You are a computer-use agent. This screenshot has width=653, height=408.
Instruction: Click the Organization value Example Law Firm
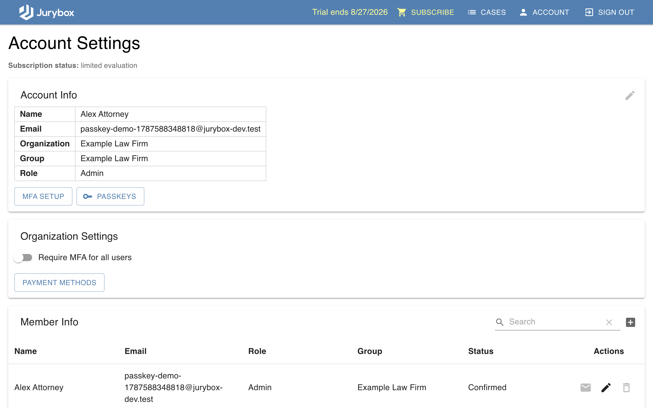pos(114,144)
